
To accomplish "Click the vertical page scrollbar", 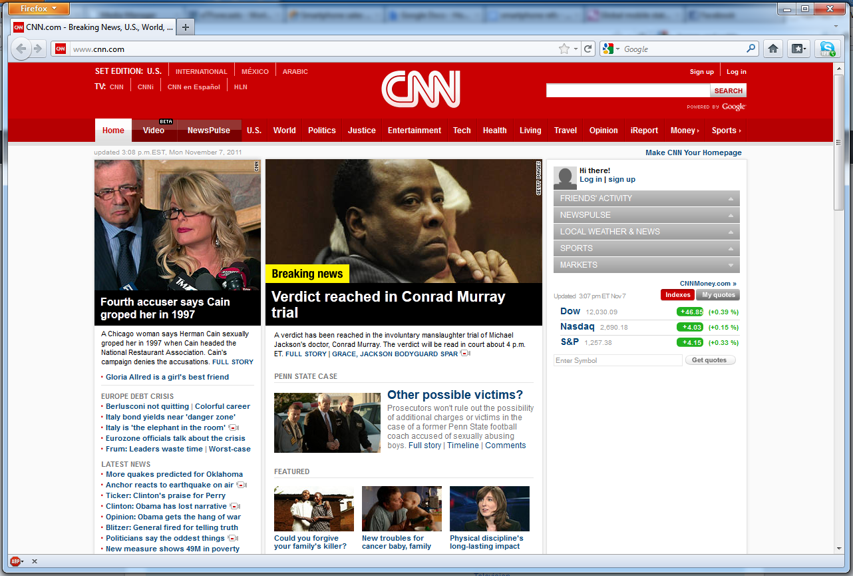I will pos(838,144).
